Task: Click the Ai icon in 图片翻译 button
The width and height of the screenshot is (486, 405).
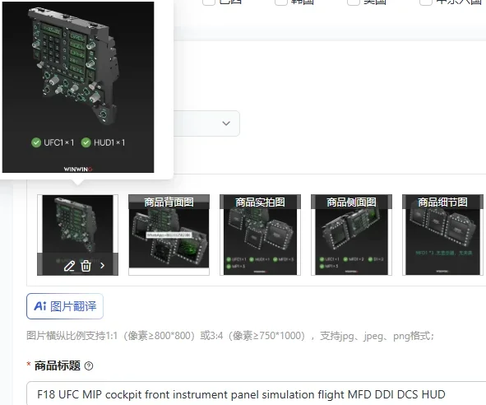Action: 40,306
